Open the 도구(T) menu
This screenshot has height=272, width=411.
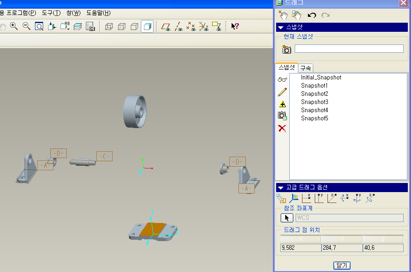(51, 12)
